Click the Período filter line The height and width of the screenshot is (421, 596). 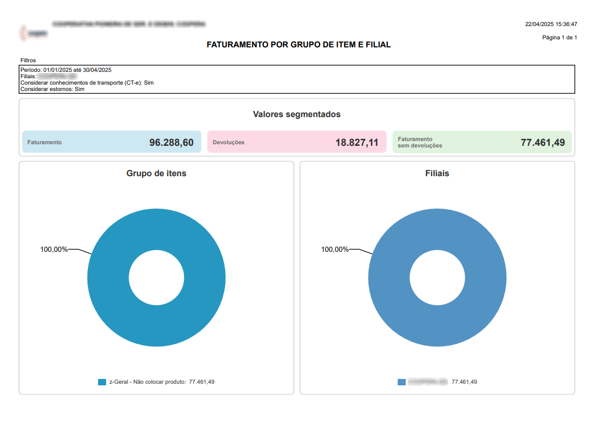click(66, 70)
